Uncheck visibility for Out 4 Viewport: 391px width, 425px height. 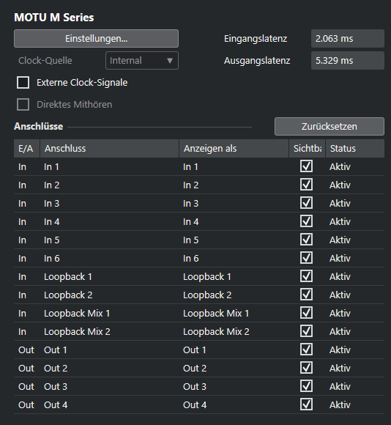306,404
